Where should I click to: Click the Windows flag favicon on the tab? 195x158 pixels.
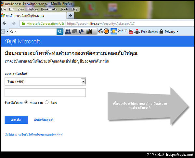pyautogui.click(x=3, y=15)
